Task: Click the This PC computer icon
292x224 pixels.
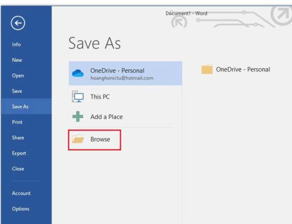Action: point(78,96)
